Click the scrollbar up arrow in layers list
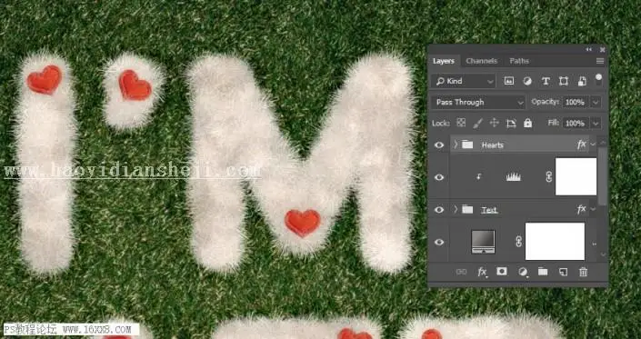Image resolution: width=641 pixels, height=339 pixels. pos(603,142)
